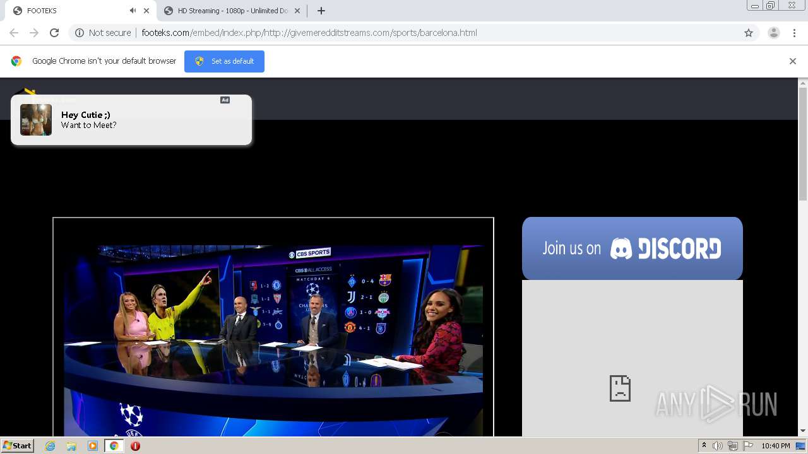Show hidden tray icons
The image size is (808, 454).
(704, 446)
